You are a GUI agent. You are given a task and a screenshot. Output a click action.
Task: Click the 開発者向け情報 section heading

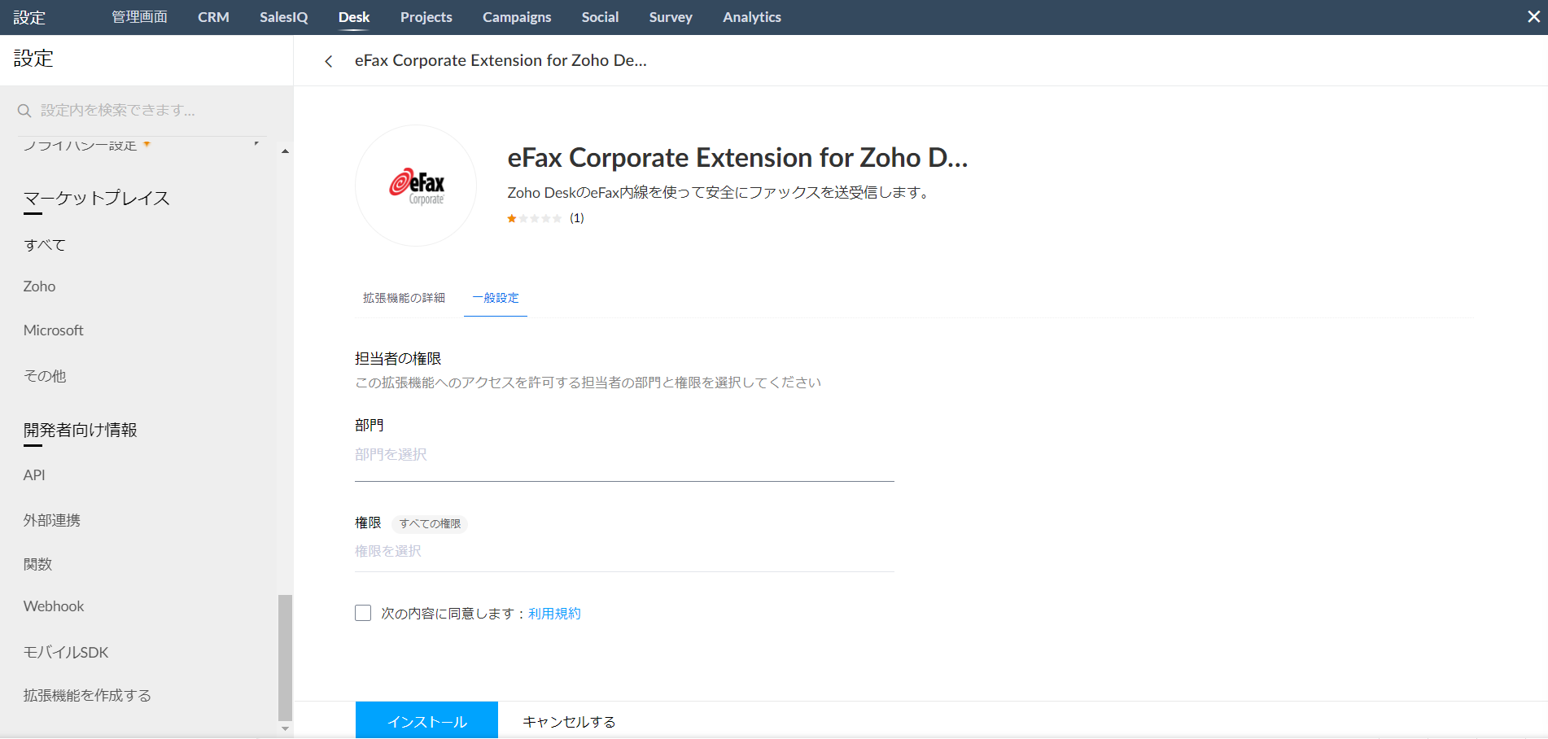pos(81,430)
